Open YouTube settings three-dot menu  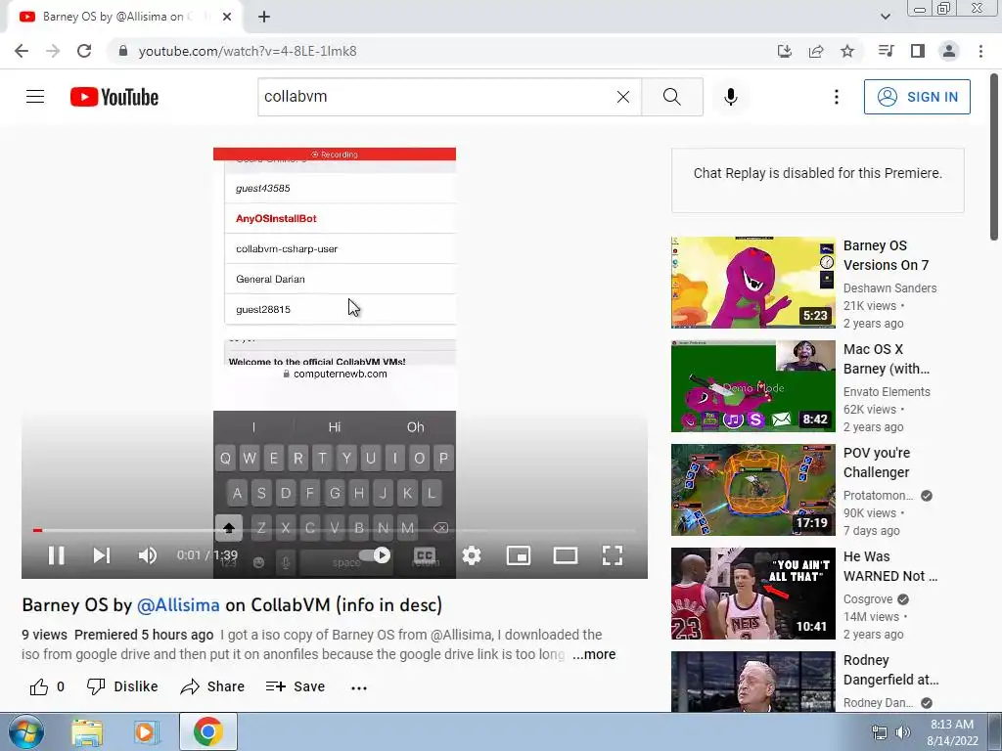836,97
